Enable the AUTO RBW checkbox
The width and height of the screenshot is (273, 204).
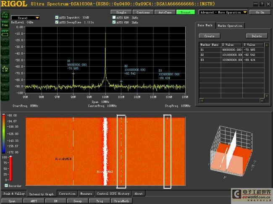coord(114,18)
